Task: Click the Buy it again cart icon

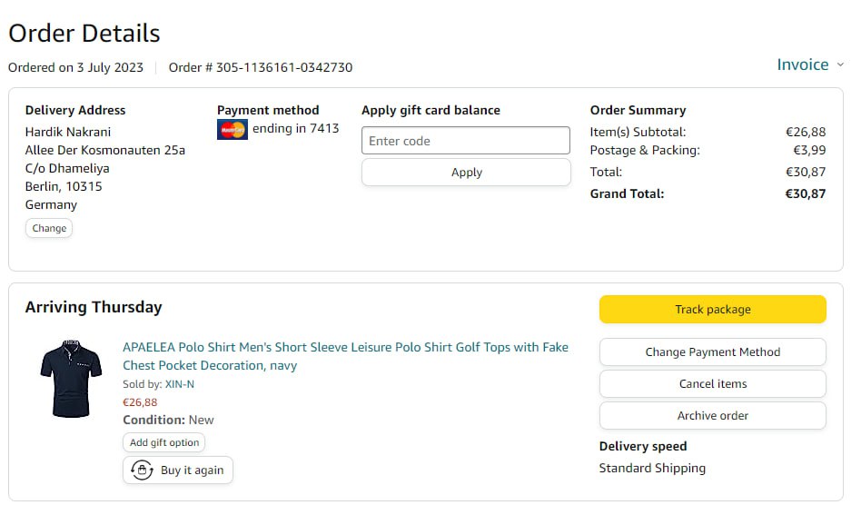Action: pos(142,470)
